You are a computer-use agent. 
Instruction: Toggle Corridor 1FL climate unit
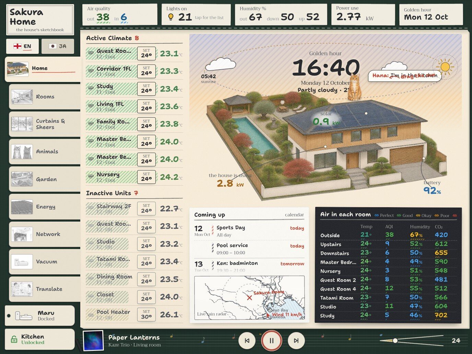pyautogui.click(x=111, y=71)
